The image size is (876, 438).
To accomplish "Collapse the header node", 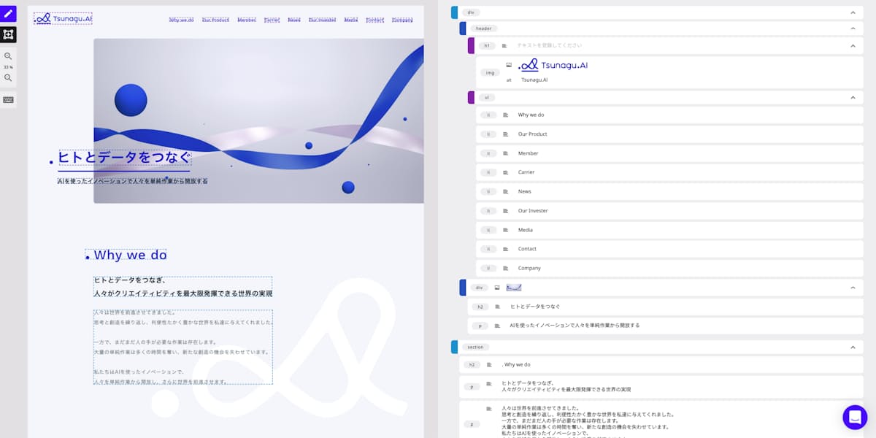I will click(x=853, y=28).
